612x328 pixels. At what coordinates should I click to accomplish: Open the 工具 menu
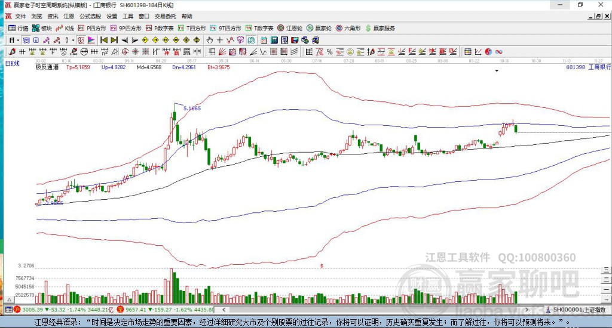point(128,16)
